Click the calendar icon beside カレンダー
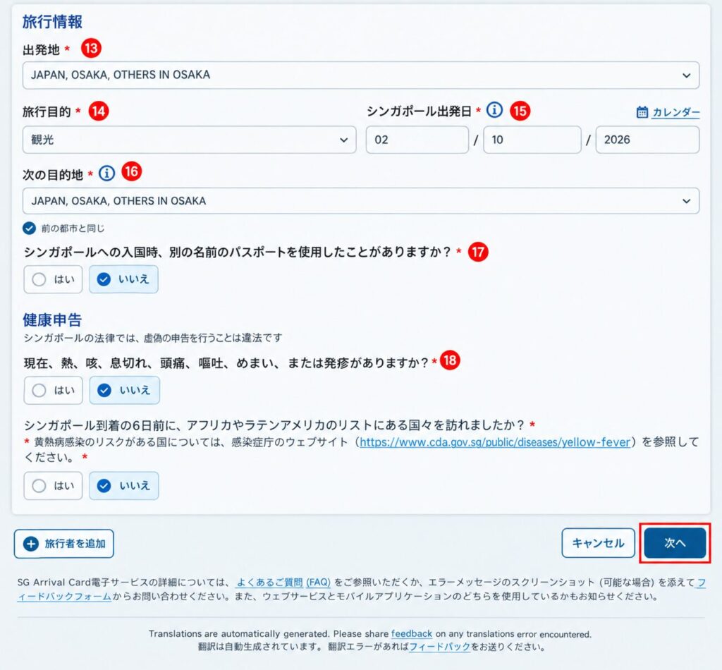Image resolution: width=722 pixels, height=670 pixels. 642,112
